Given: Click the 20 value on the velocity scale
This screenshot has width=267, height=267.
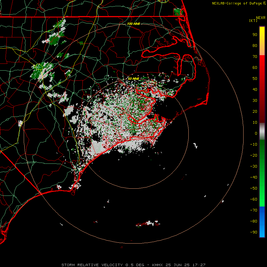Looking at the screenshot, I should 255,112.
